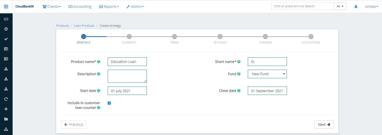Image resolution: width=382 pixels, height=135 pixels.
Task: Click help icon beside Product name
Action: point(99,62)
